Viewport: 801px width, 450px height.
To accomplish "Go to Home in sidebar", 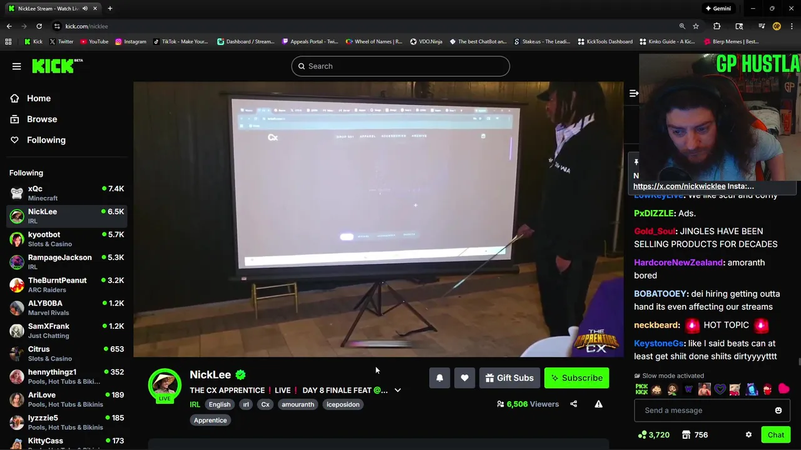I will 31,98.
